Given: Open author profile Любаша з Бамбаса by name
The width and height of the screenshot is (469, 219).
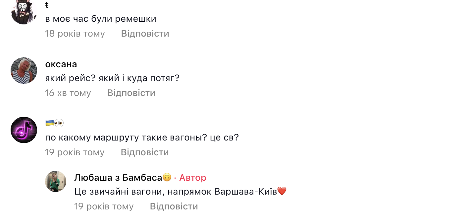Looking at the screenshot, I should (118, 178).
